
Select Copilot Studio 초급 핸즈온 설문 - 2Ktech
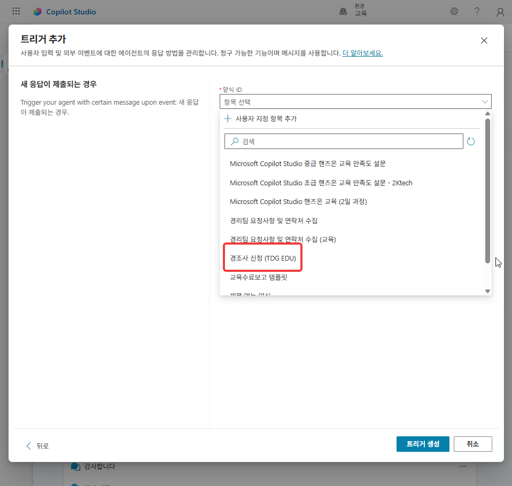pyautogui.click(x=321, y=183)
